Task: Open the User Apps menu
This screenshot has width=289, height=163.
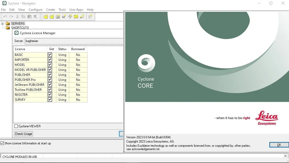Action: (76, 10)
